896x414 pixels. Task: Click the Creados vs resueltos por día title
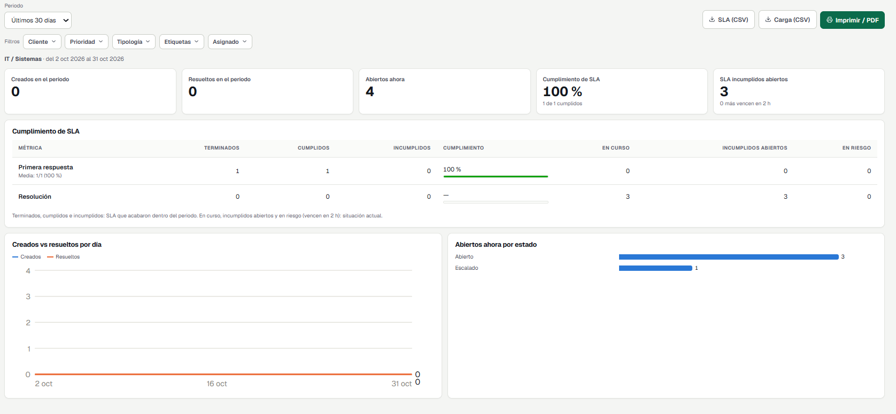tap(57, 245)
